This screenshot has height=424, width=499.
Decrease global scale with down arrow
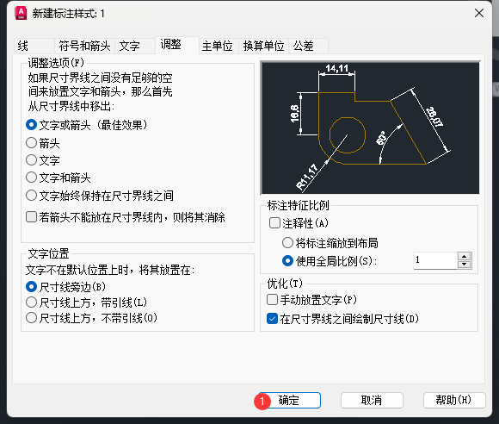pos(465,265)
